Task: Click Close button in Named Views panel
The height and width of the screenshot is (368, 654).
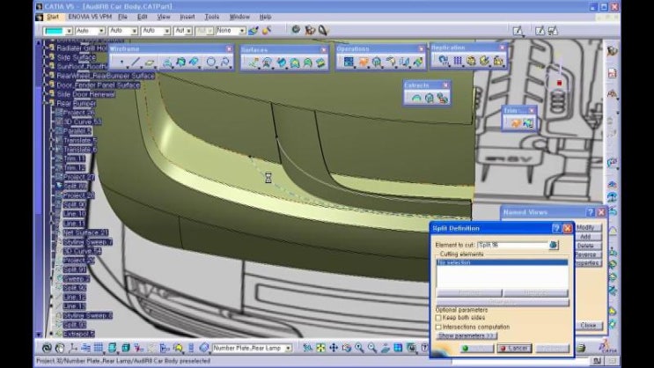Action: [x=589, y=325]
